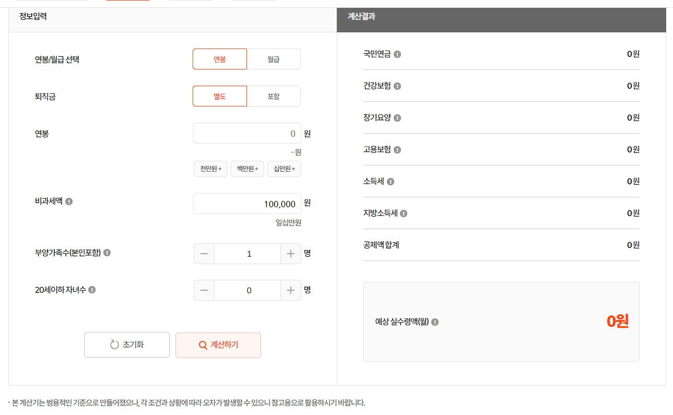Click the 계산하기 button

218,345
